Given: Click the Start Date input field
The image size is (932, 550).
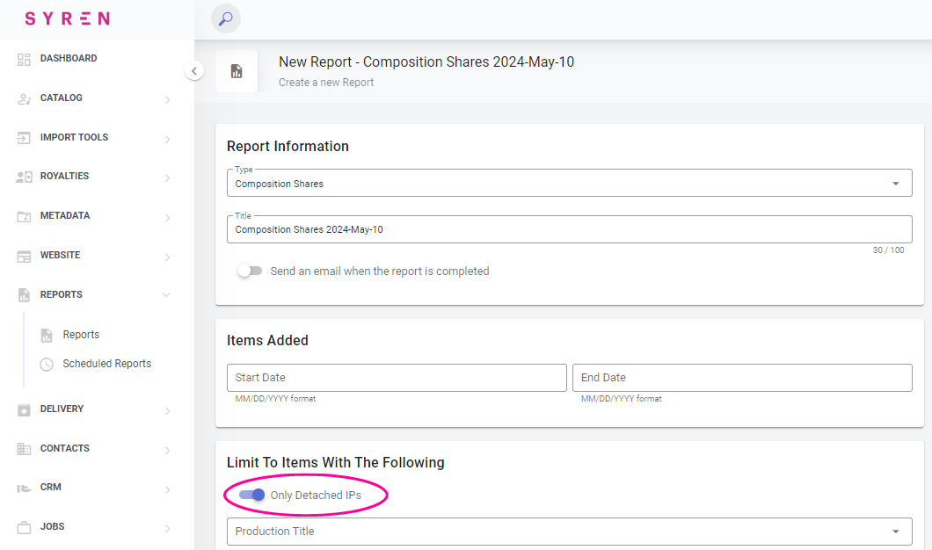Looking at the screenshot, I should (x=396, y=378).
